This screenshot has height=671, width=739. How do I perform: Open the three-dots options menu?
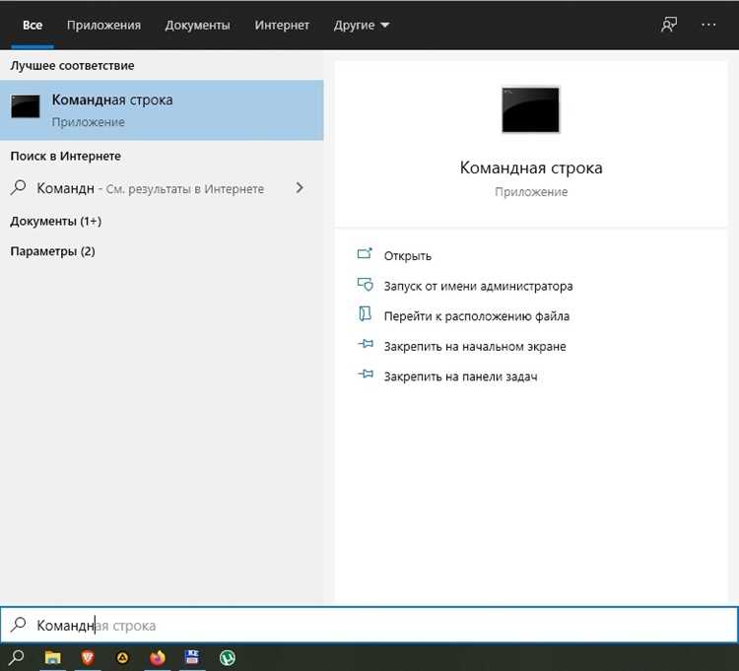[x=708, y=25]
